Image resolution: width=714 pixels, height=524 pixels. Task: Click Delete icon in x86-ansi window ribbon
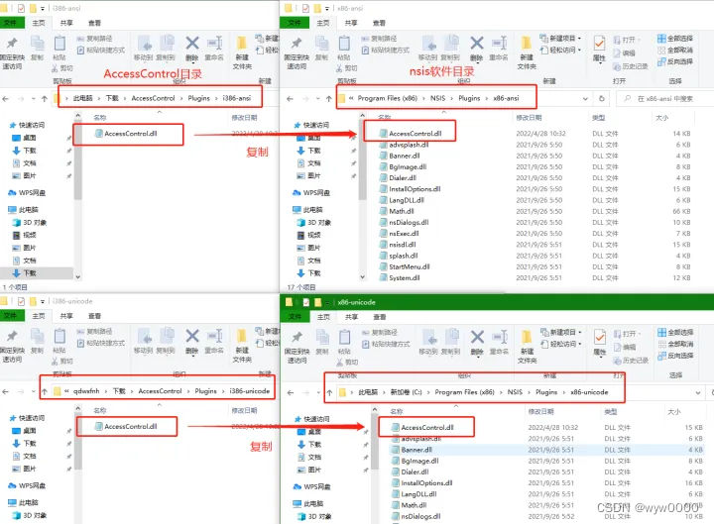pos(476,49)
